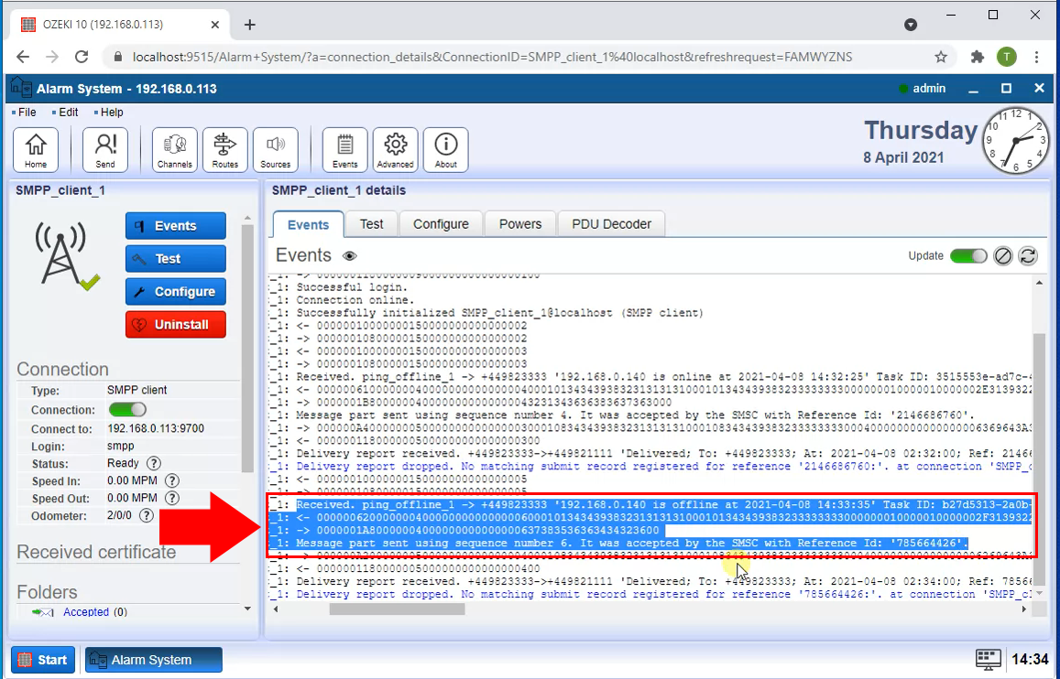The image size is (1060, 679).
Task: Bookmark this page with star icon
Action: tap(941, 58)
